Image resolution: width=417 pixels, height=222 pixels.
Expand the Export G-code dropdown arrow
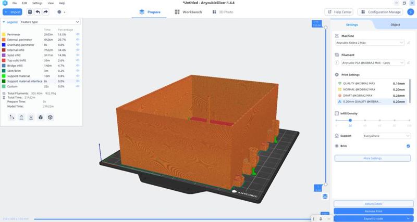(408, 218)
